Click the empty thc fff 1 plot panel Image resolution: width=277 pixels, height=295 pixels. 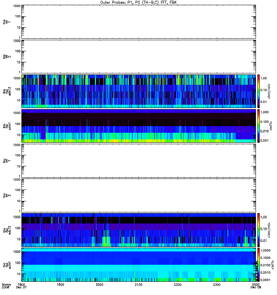click(x=139, y=161)
